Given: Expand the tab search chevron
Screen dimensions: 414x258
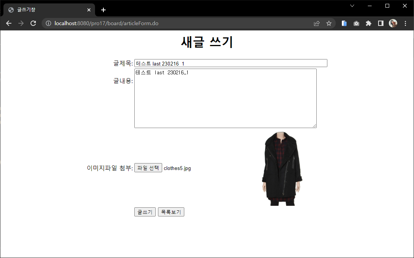Looking at the screenshot, I should tap(352, 6).
